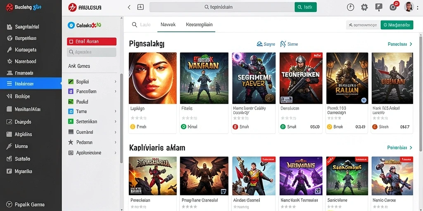The width and height of the screenshot is (423, 211).
Task: Click the Ahpidins sidebar icon
Action: click(x=10, y=134)
